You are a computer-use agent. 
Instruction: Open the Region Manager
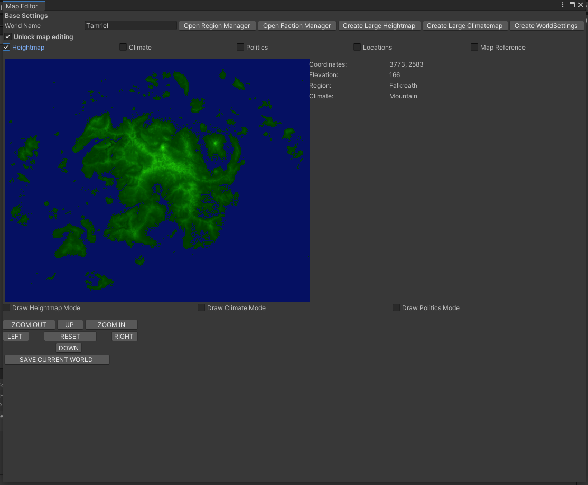pyautogui.click(x=217, y=26)
